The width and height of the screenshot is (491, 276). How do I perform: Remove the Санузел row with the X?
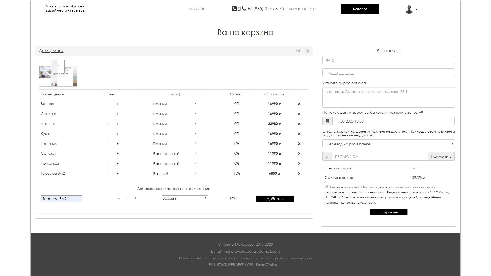coord(299,154)
